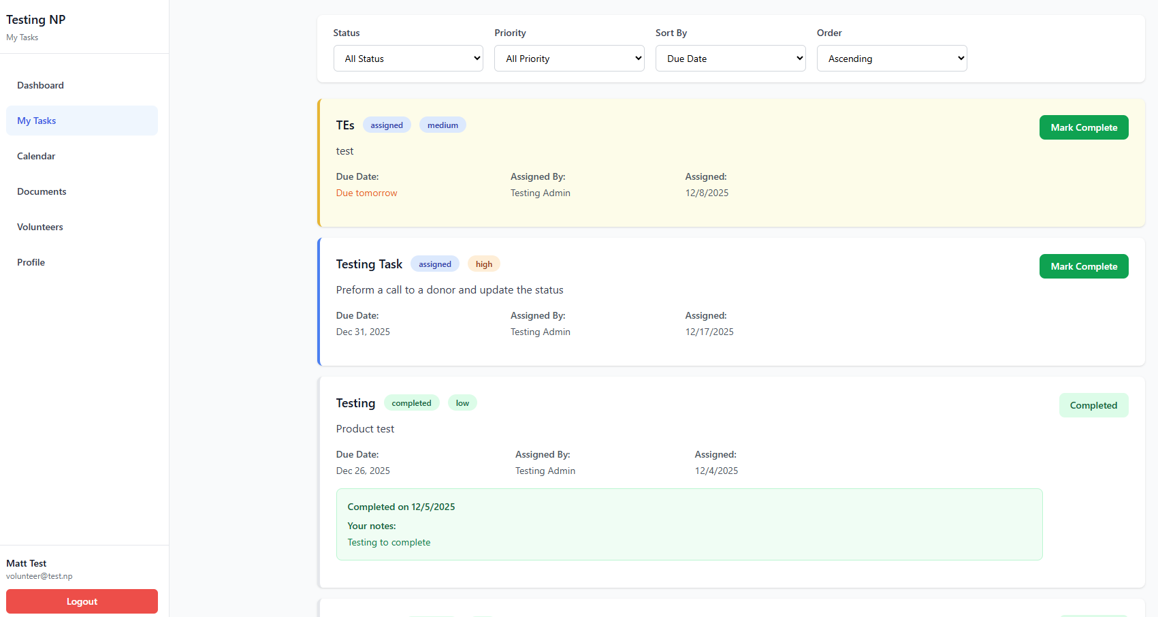Click the Logout button
Screen dimensions: 1158x617
(x=82, y=601)
